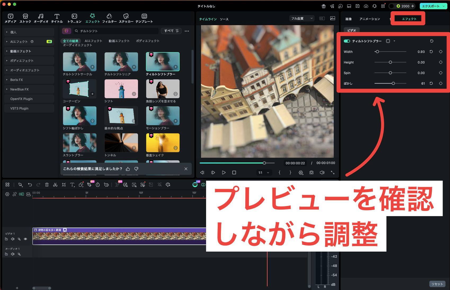Play the preview video
Screen dimensions: 450x290
(224, 173)
